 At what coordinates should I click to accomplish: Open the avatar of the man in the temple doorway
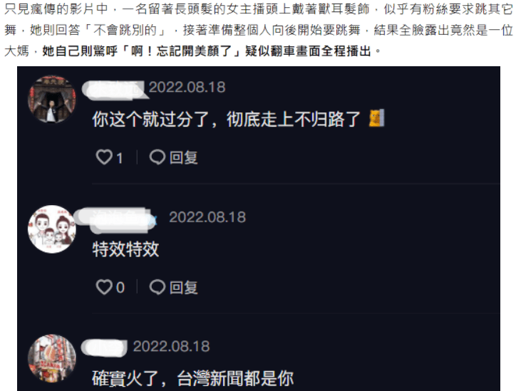coord(51,99)
